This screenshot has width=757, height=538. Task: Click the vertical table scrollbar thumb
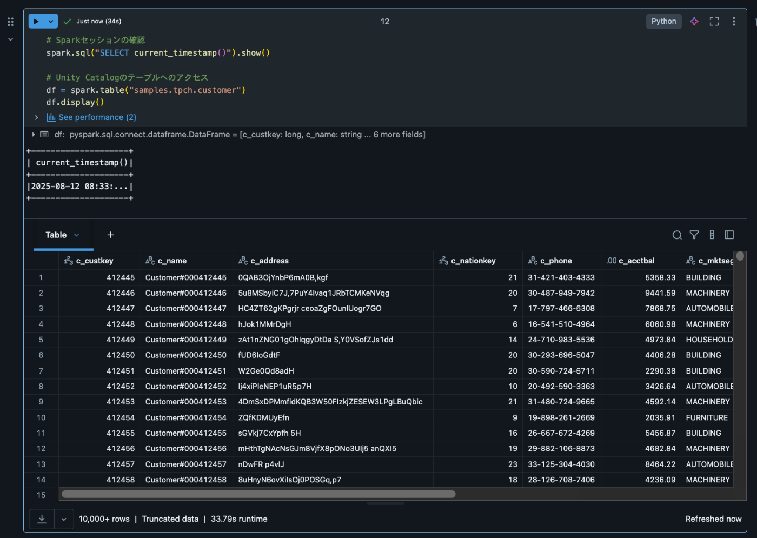pyautogui.click(x=740, y=256)
